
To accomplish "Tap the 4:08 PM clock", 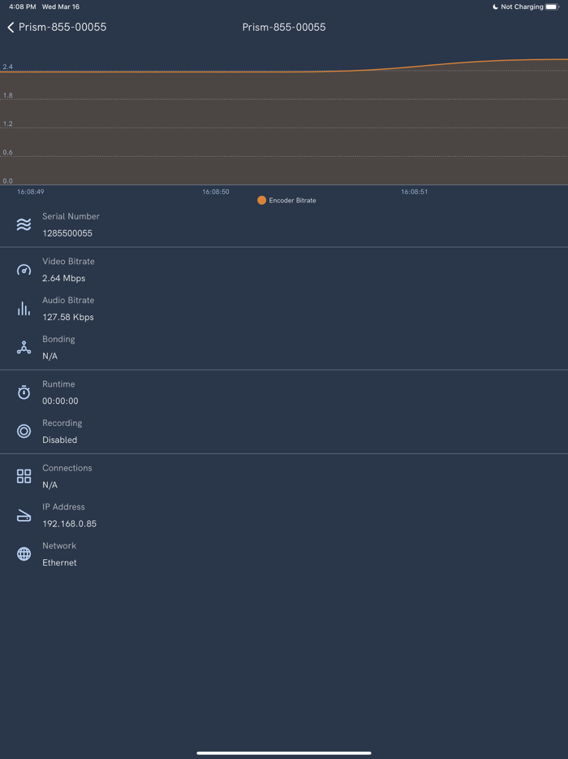I will pos(22,7).
